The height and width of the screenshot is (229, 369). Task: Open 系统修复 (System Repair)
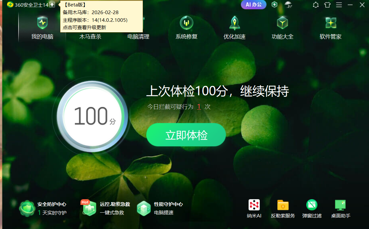(186, 29)
